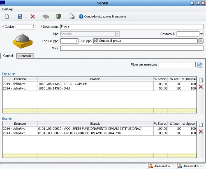Select the Capitoli tab
The width and height of the screenshot is (206, 169).
[9, 56]
